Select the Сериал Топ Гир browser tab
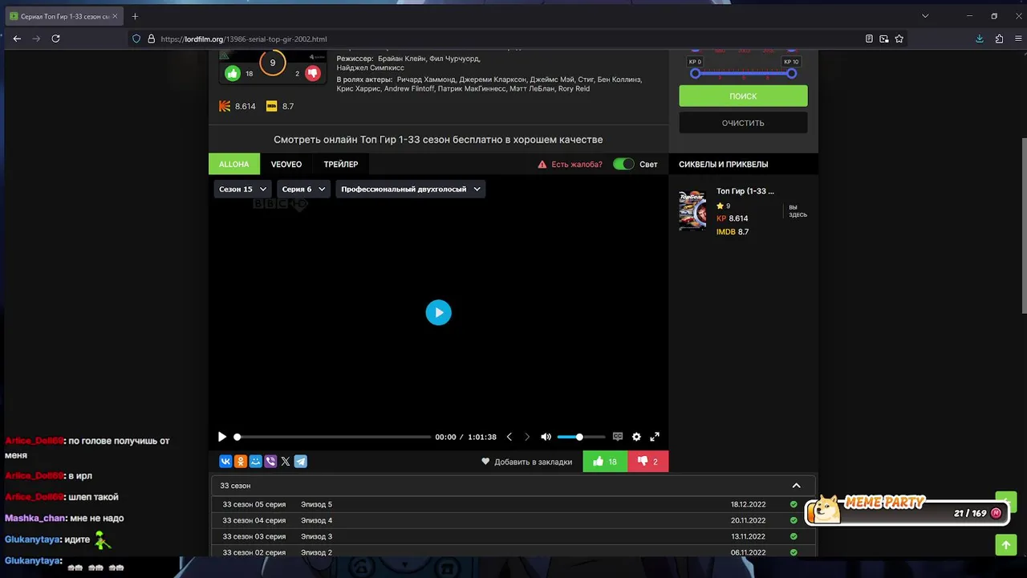The height and width of the screenshot is (578, 1027). tap(64, 16)
